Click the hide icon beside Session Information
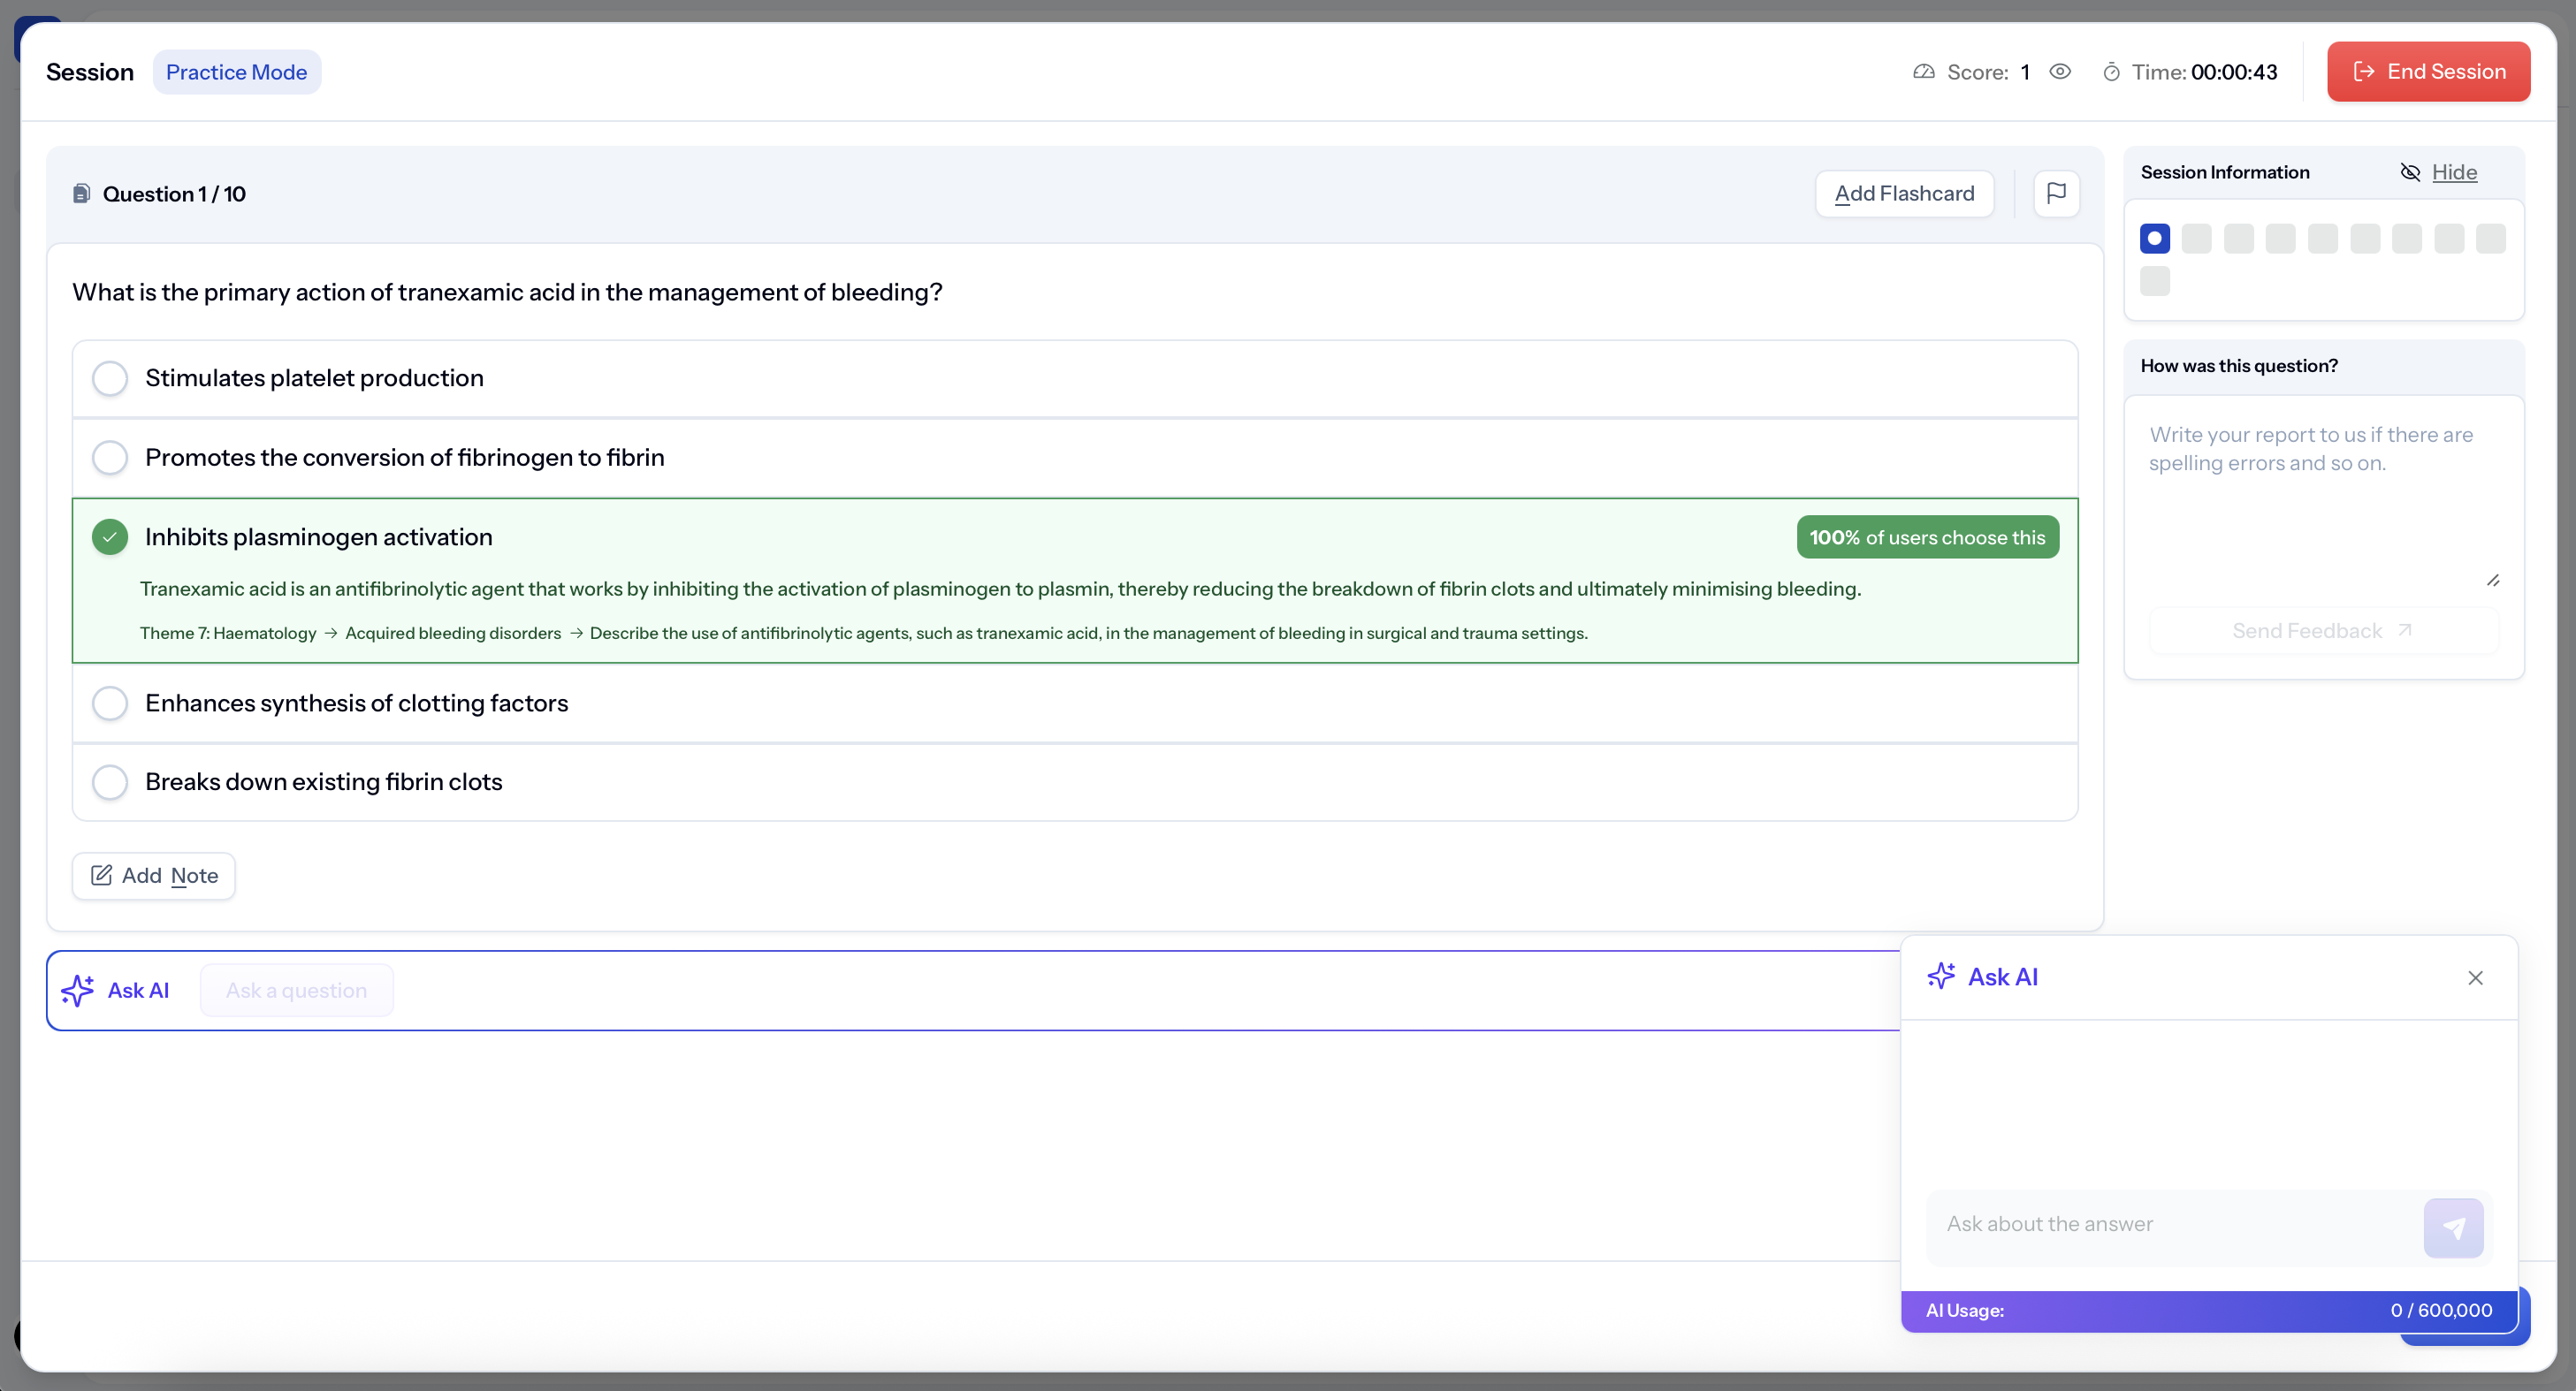Image resolution: width=2576 pixels, height=1391 pixels. pyautogui.click(x=2410, y=172)
